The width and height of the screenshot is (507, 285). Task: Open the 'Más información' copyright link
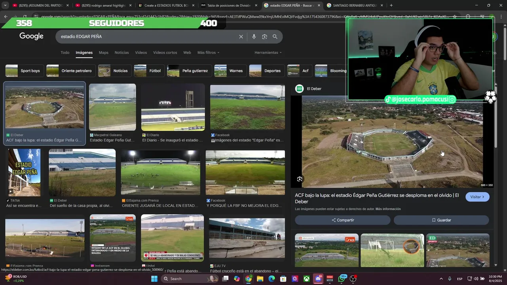pyautogui.click(x=388, y=209)
